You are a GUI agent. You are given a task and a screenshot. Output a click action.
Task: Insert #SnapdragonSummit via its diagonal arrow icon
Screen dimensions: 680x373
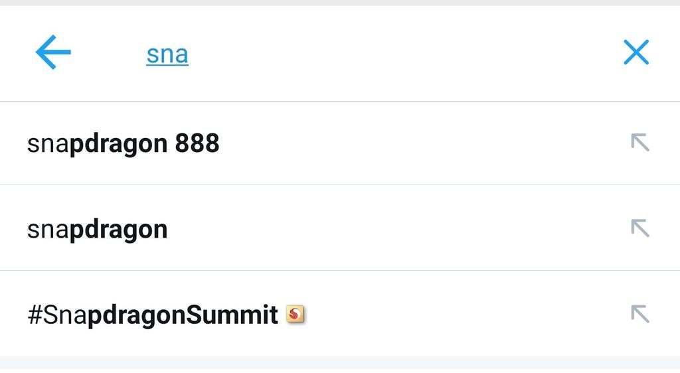click(640, 314)
